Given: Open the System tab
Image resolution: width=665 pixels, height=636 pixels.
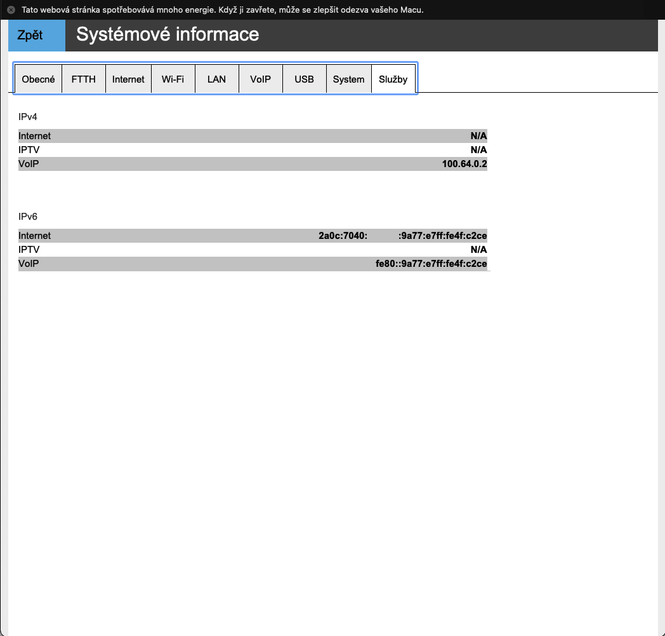Looking at the screenshot, I should (348, 79).
